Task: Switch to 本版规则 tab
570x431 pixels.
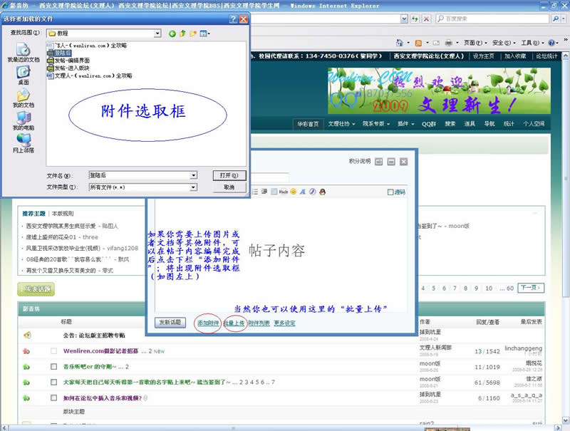Action: pyautogui.click(x=63, y=213)
